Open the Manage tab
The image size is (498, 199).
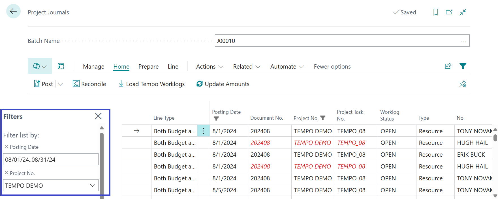[93, 67]
